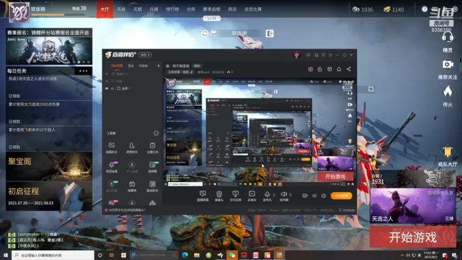Select the 天选之人 game mode card
The width and height of the screenshot is (462, 260).
pos(413,206)
